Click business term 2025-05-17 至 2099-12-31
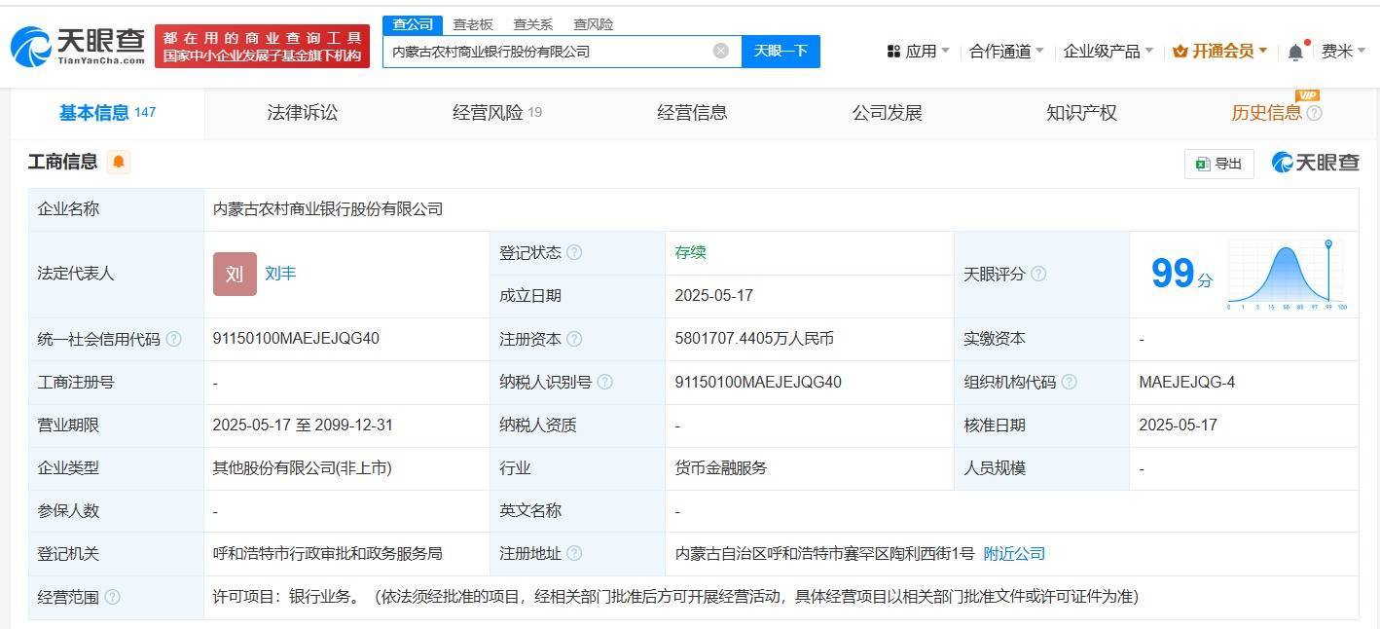Viewport: 1380px width, 629px height. pyautogui.click(x=303, y=425)
